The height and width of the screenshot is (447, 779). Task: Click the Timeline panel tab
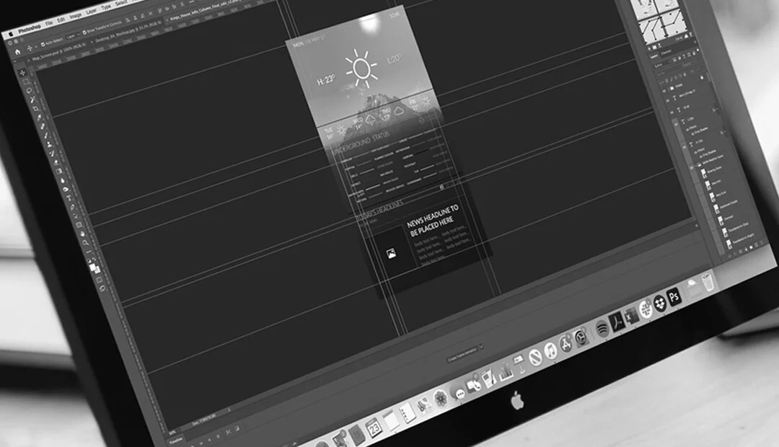[x=177, y=440]
